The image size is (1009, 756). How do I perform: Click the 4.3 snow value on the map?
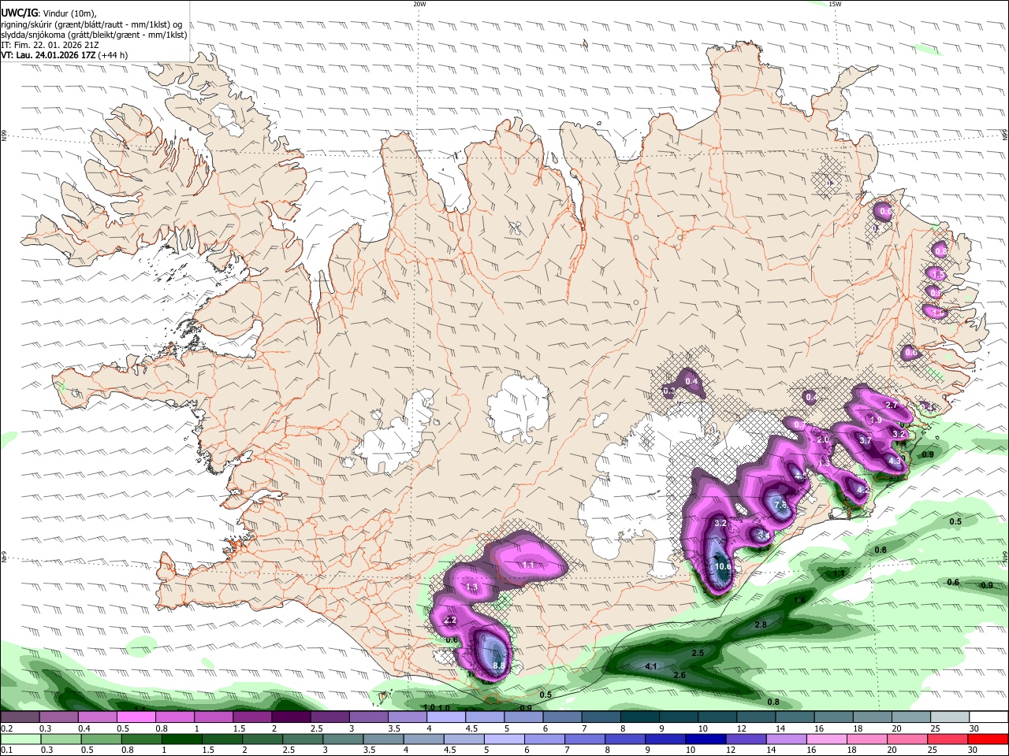coord(895,461)
